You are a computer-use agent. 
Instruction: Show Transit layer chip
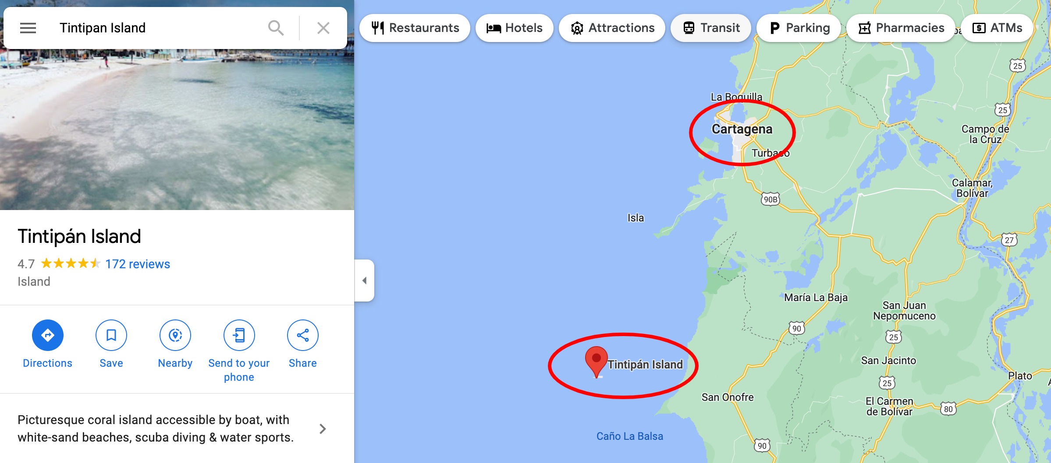tap(711, 28)
